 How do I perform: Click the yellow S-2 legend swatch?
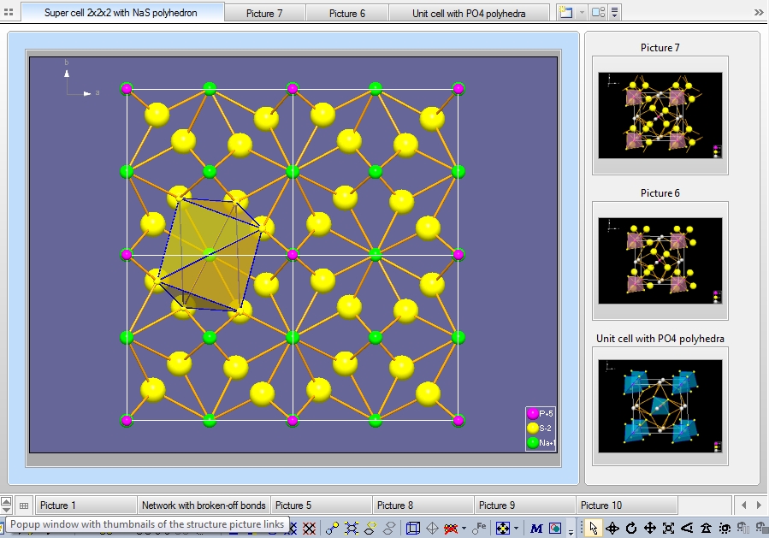[533, 428]
